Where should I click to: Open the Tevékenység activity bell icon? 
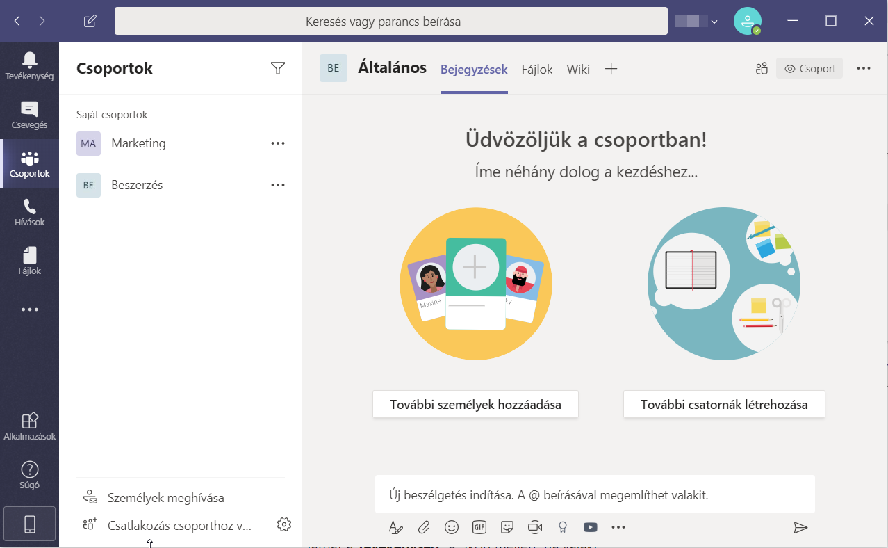point(29,65)
